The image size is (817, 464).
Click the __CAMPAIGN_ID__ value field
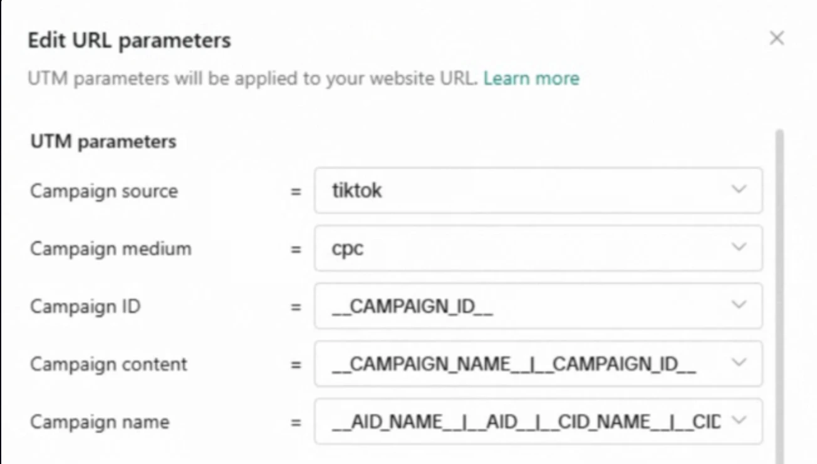(x=514, y=306)
